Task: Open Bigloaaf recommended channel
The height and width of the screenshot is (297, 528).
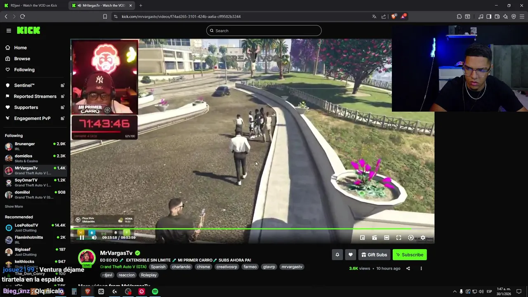Action: click(x=35, y=252)
